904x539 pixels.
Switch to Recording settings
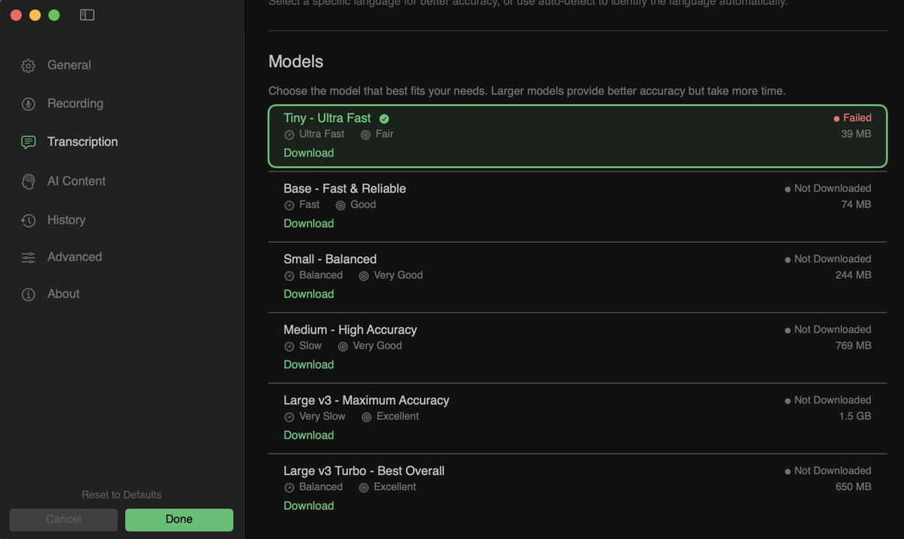(75, 104)
